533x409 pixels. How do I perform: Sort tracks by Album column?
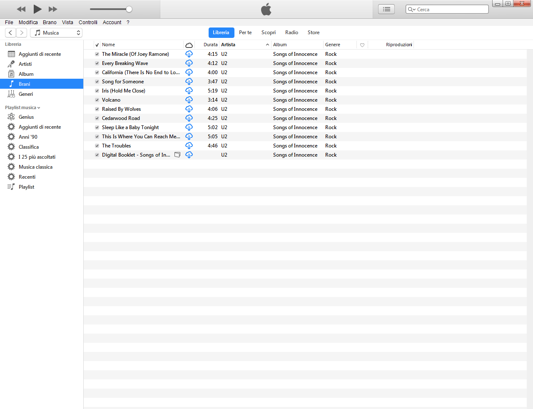(x=280, y=45)
